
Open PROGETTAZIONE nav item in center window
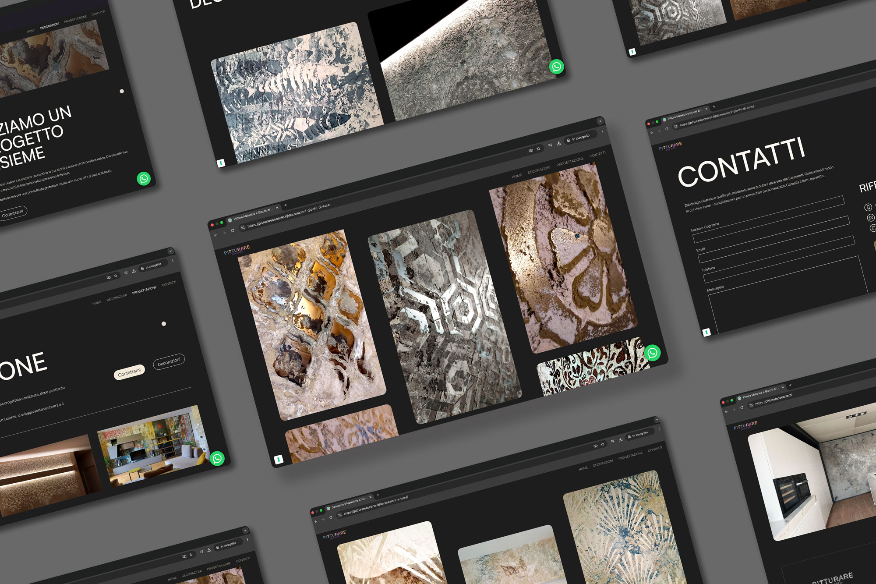click(569, 162)
